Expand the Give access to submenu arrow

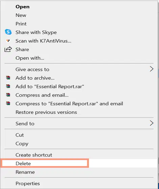click(152, 69)
